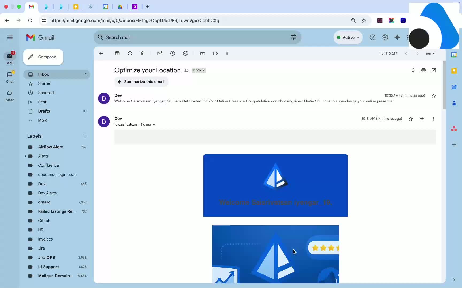Viewport: 462px width, 288px height.
Task: Toggle the important marker beside subject
Action: pos(186,70)
